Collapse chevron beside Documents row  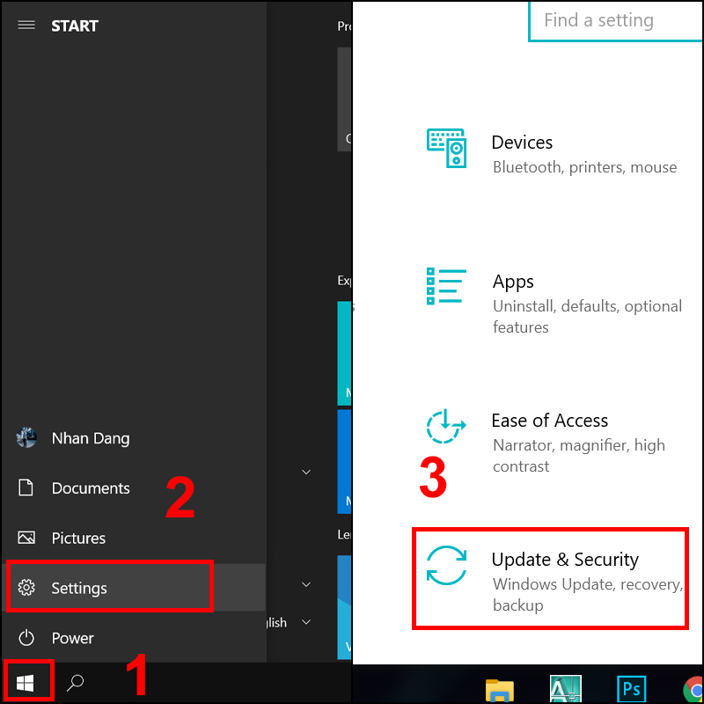coord(306,472)
